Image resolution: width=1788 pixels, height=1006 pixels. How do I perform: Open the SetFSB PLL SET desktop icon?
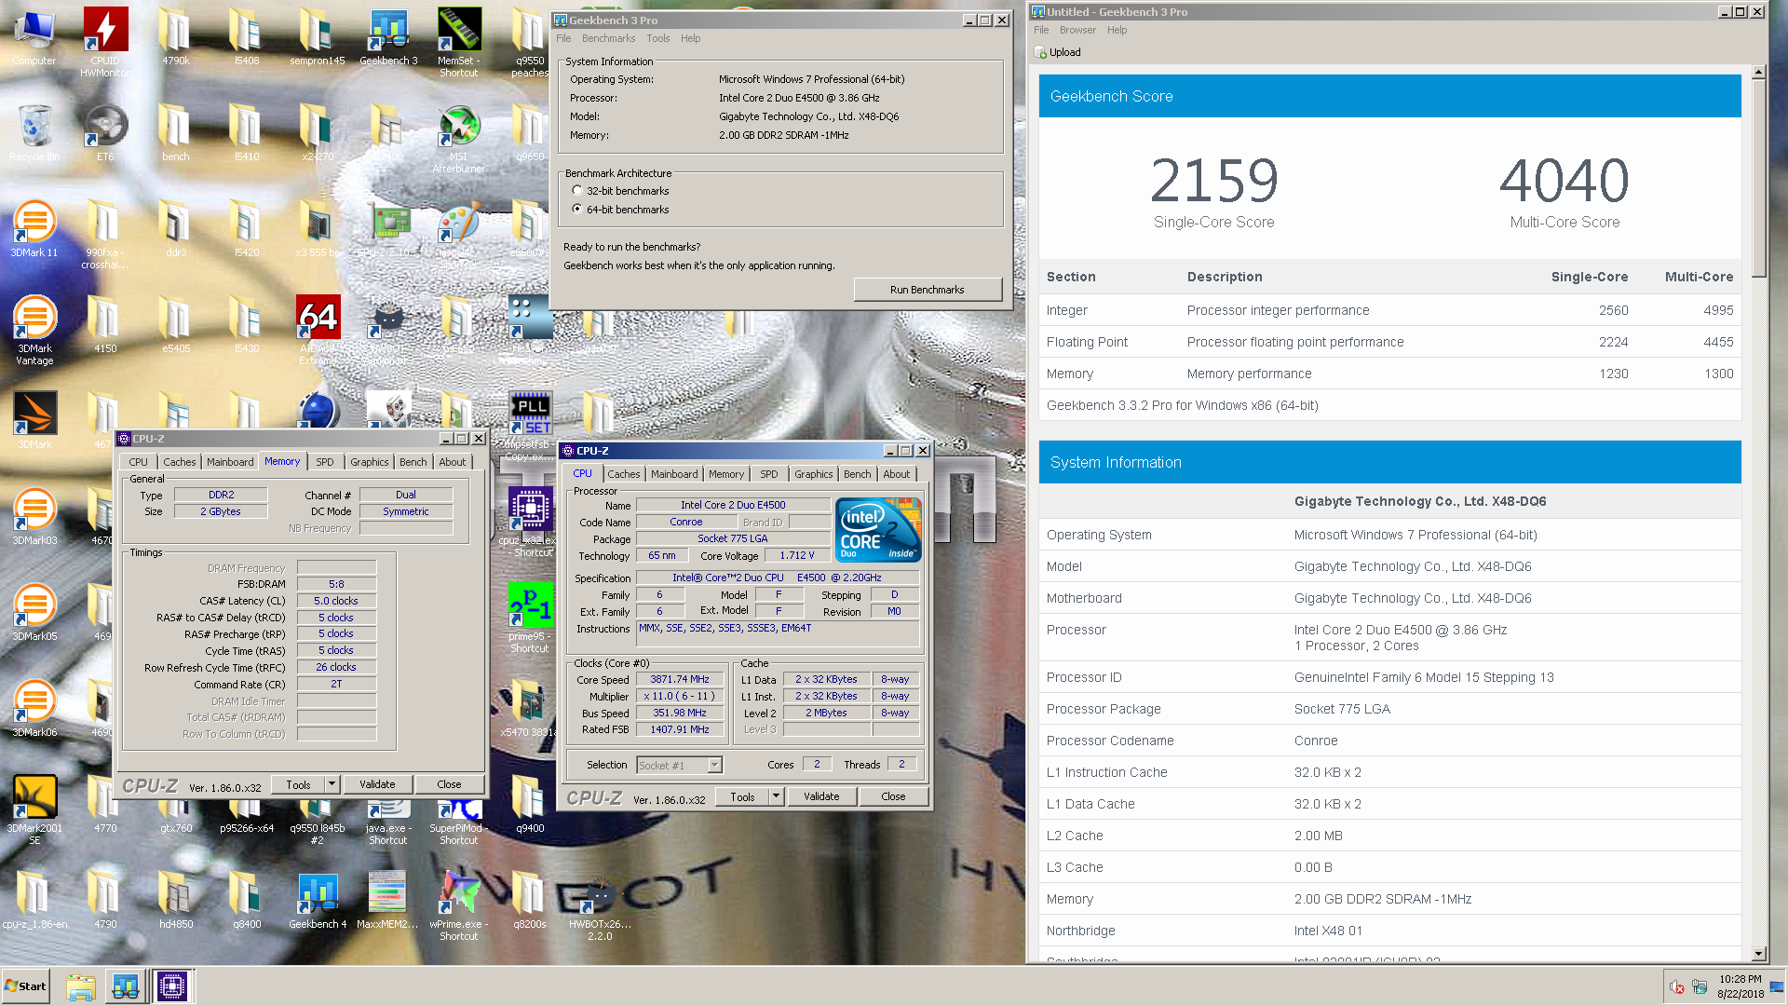click(530, 414)
